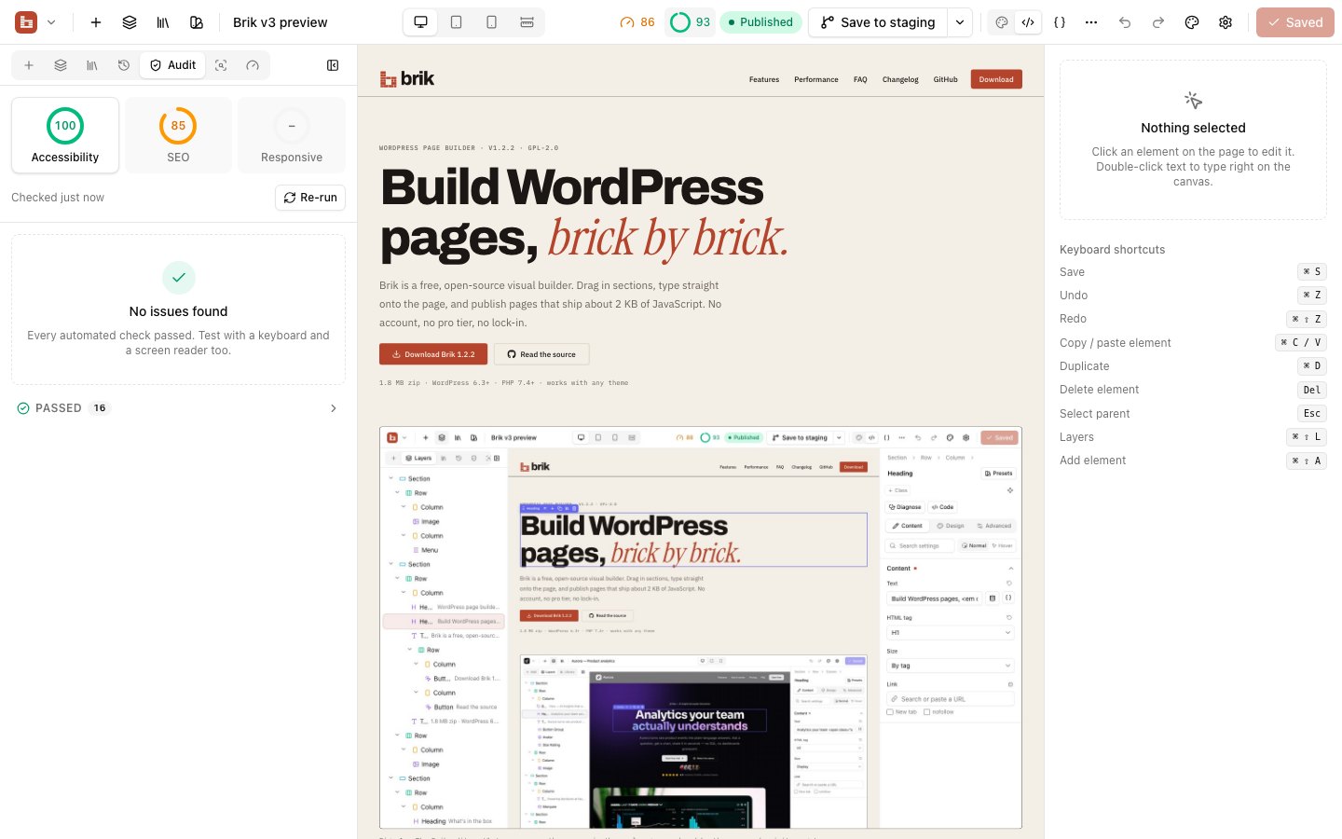Image resolution: width=1342 pixels, height=839 pixels.
Task: Click the Download Brik 1.2.2 canvas button
Action: (433, 354)
